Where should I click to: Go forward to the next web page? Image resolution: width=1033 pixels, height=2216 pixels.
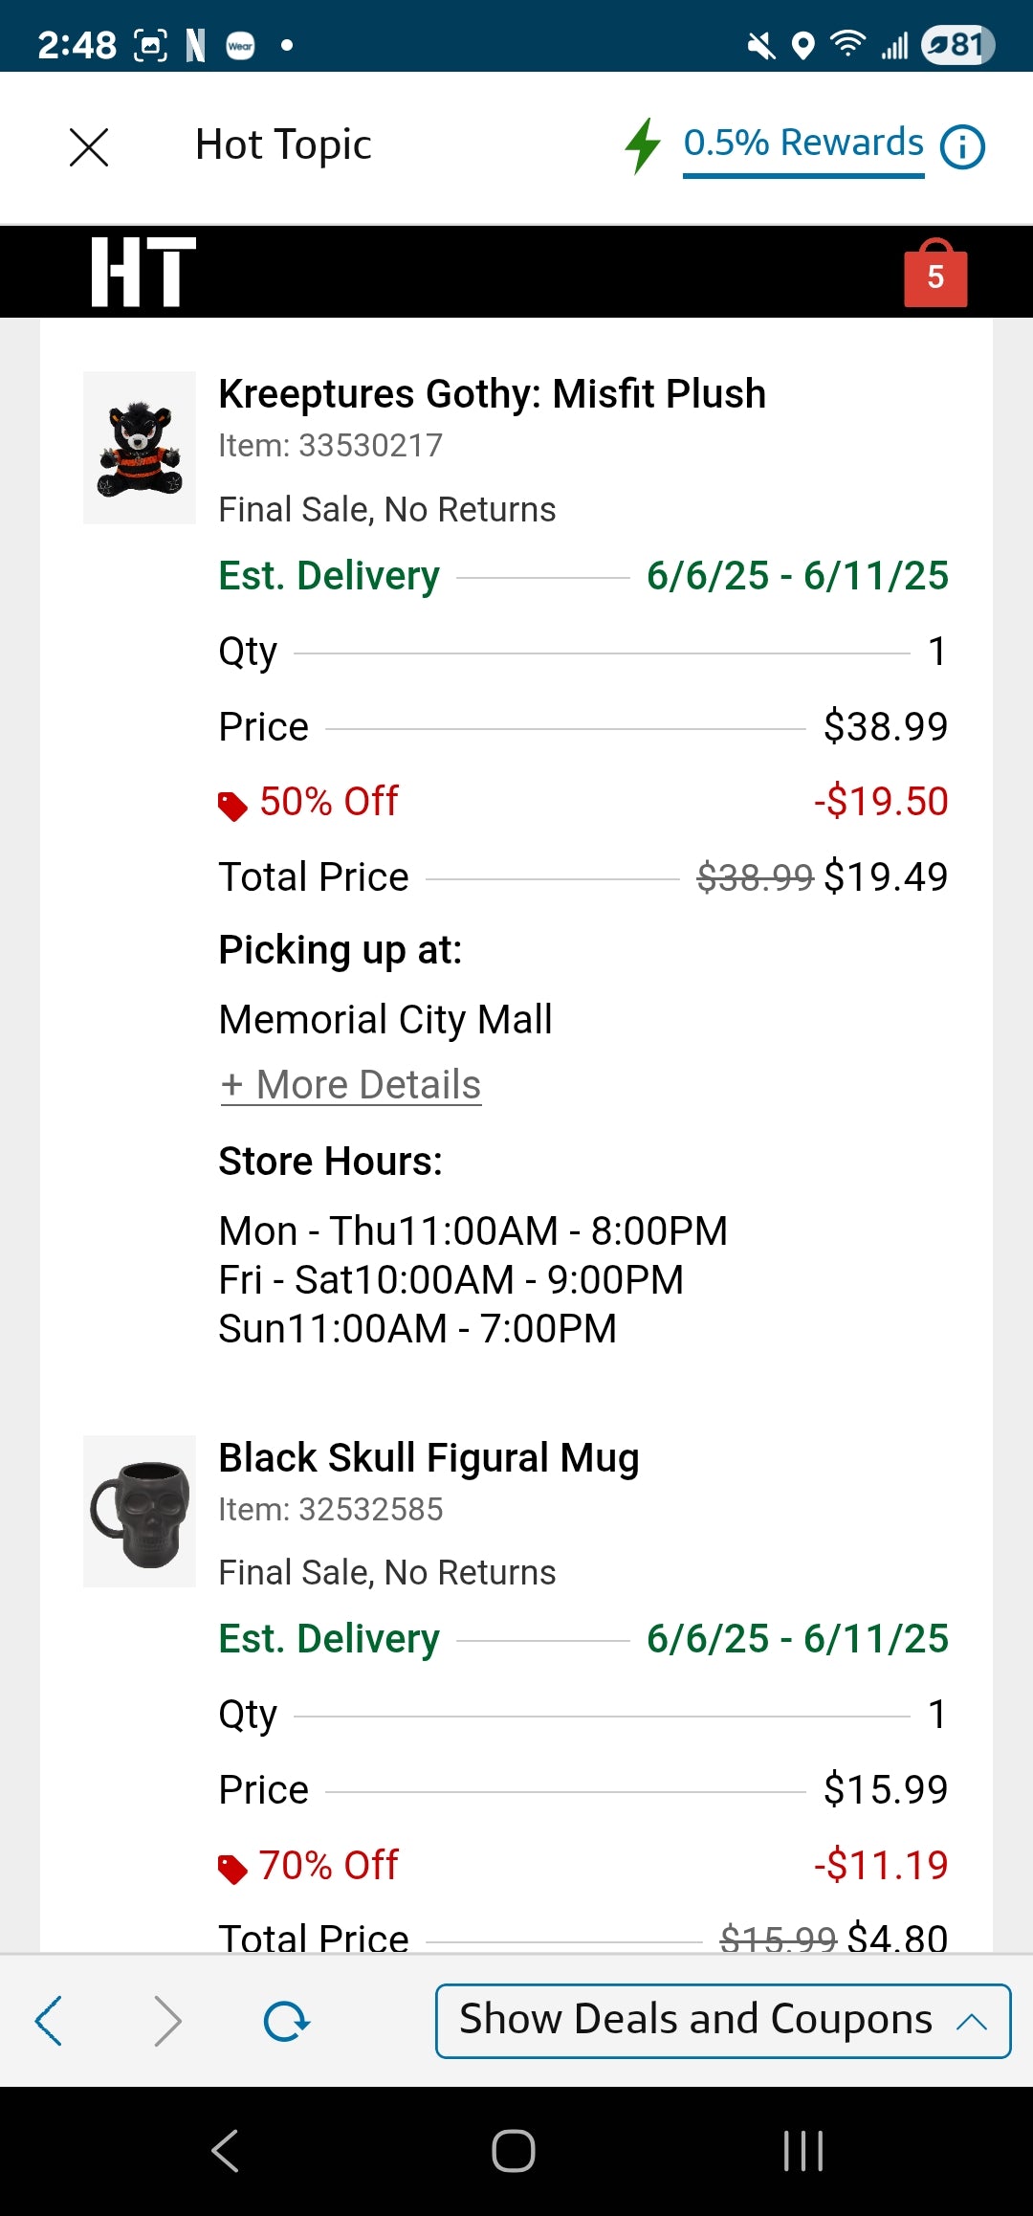click(167, 2021)
